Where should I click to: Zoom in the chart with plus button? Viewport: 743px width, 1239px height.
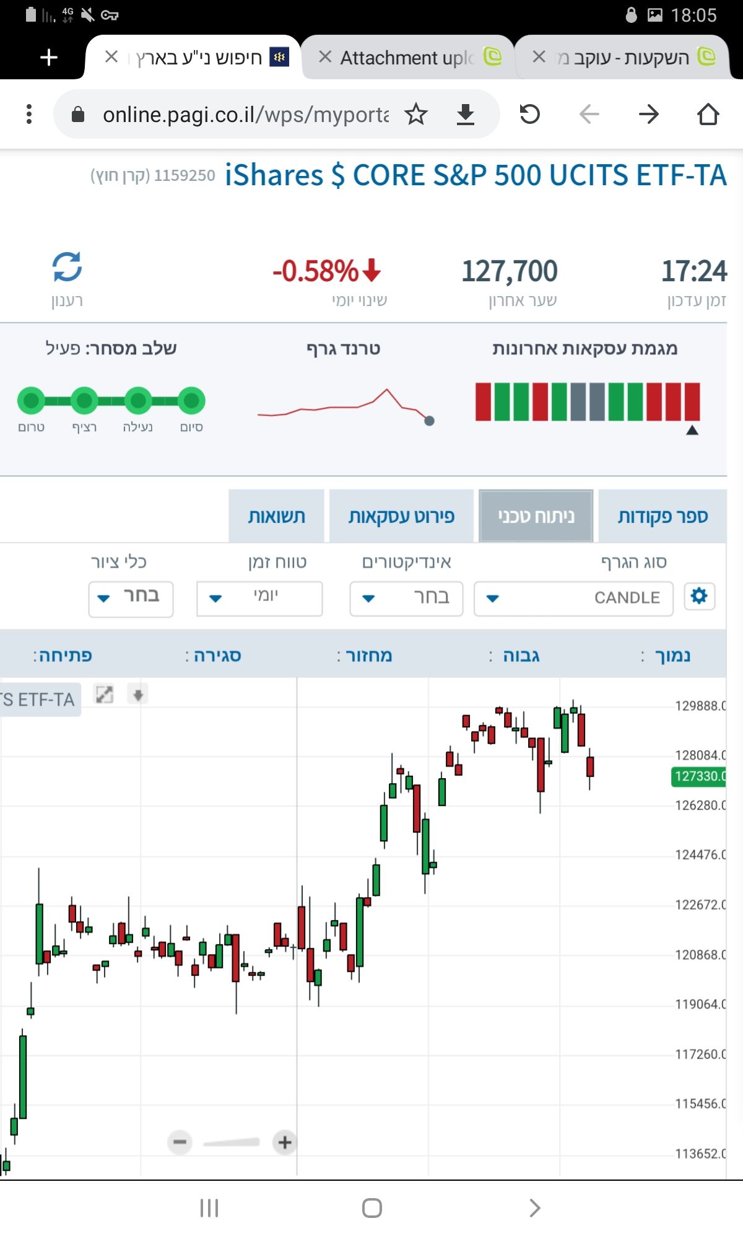285,1142
